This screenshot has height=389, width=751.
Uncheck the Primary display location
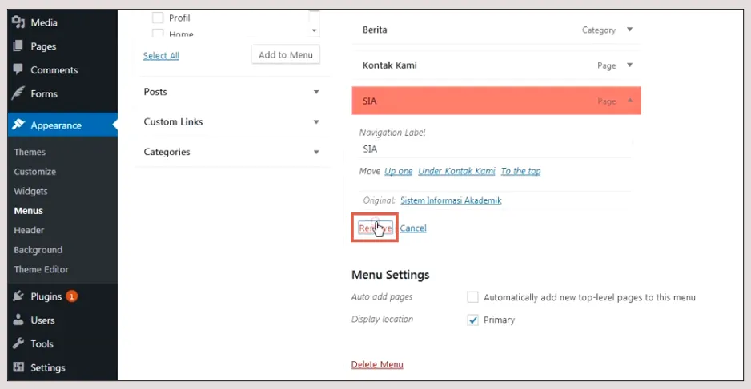(x=473, y=320)
